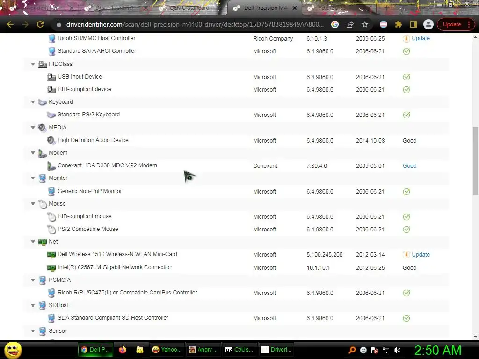Click green checkmark for Standard PS/2 Keyboard
Screen dimensions: 479x359
click(x=406, y=115)
